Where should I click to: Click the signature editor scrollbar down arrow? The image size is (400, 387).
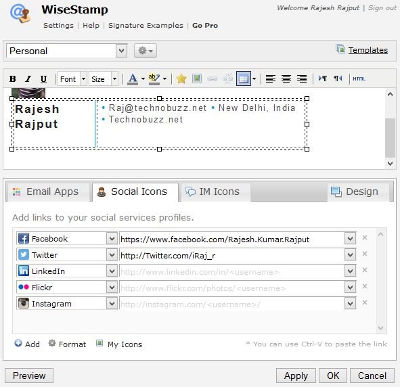tap(390, 164)
